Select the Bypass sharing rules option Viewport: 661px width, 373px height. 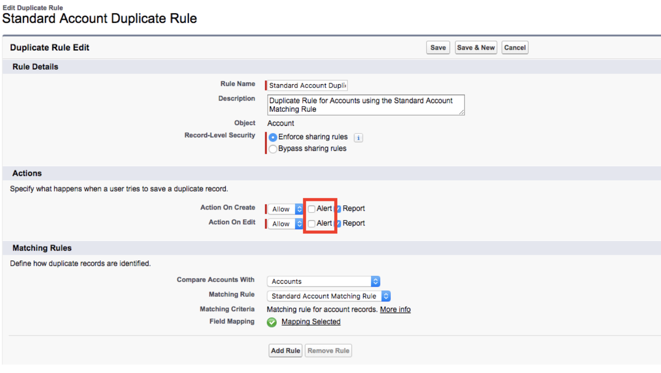coord(273,149)
